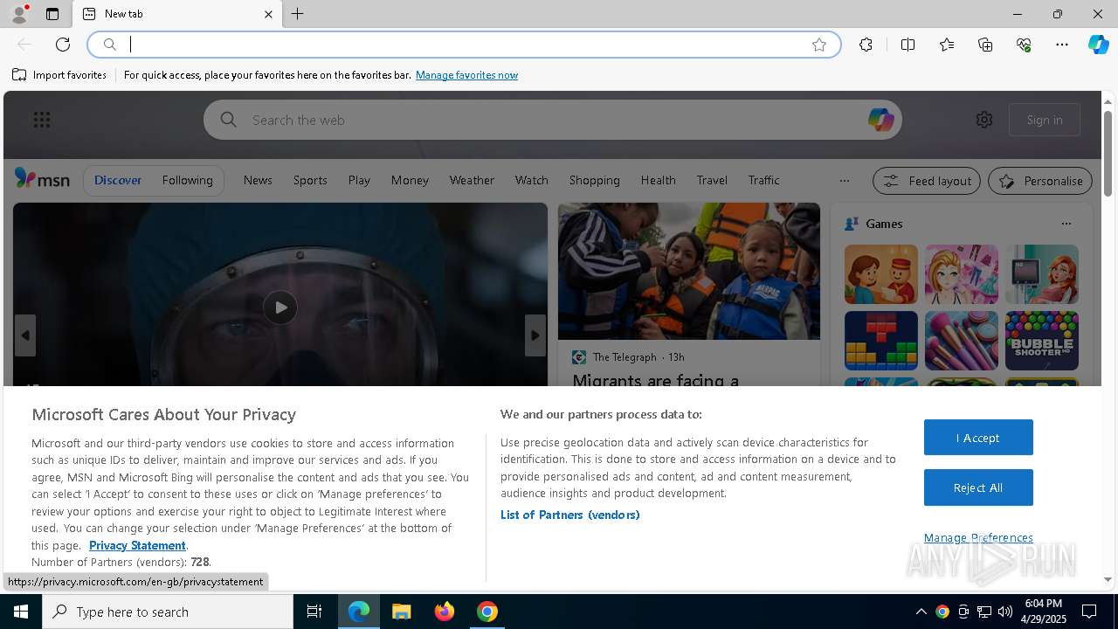Open the Collections icon
Image resolution: width=1118 pixels, height=629 pixels.
[x=985, y=45]
